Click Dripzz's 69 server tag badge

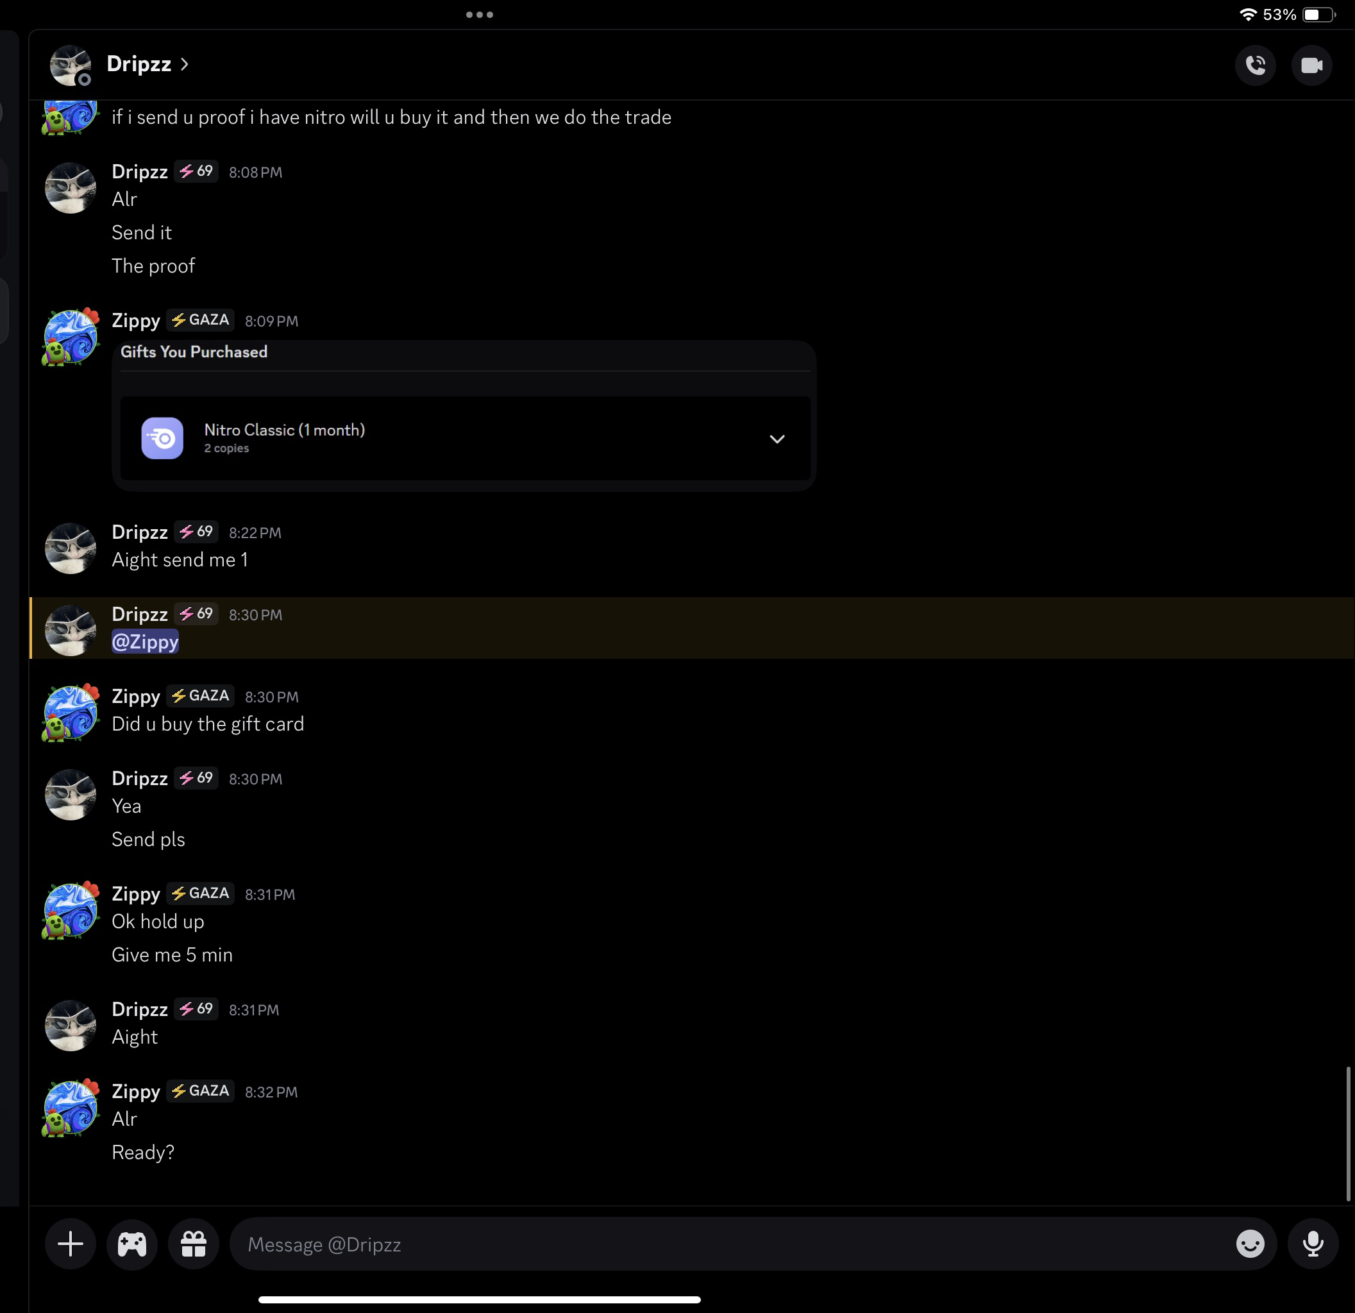196,171
